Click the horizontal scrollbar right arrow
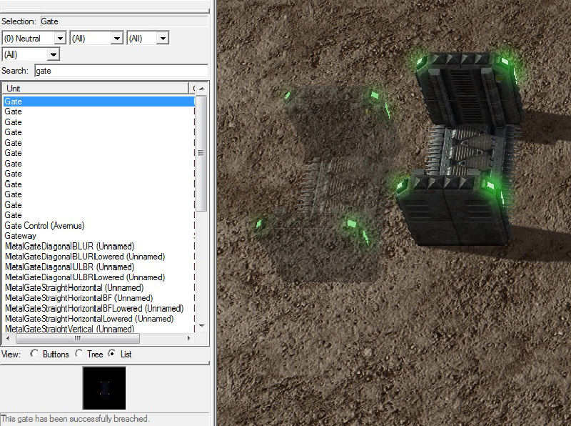571x426 pixels. click(188, 339)
